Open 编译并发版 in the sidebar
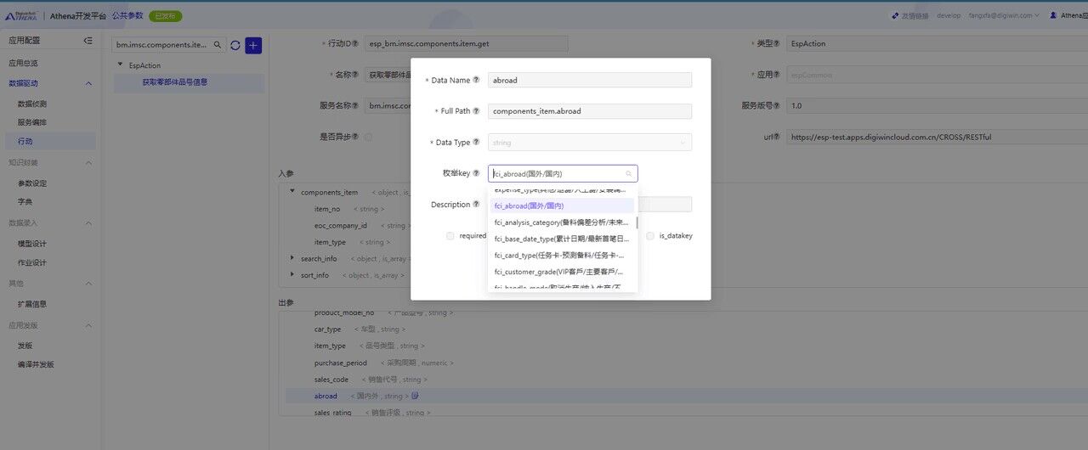The width and height of the screenshot is (1088, 450). tap(36, 364)
